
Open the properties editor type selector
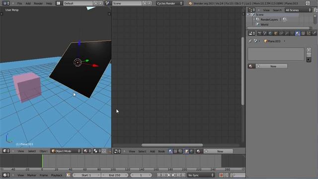pyautogui.click(x=252, y=33)
